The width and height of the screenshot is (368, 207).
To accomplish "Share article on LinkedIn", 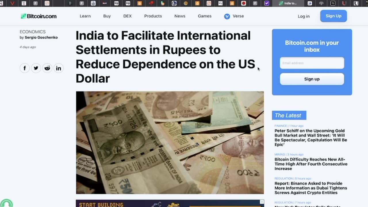I will (x=58, y=68).
